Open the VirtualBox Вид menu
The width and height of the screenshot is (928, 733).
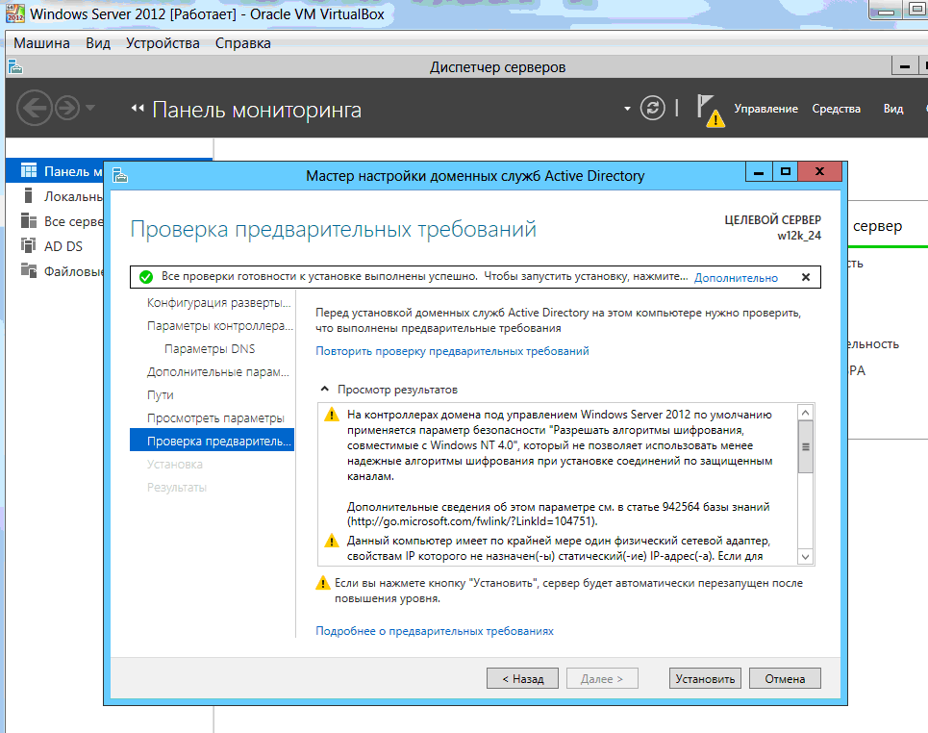pos(98,43)
